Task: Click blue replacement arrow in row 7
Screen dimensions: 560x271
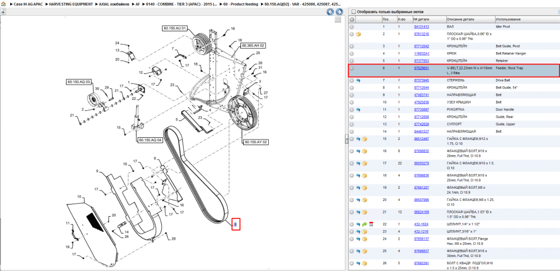Action: pos(358,81)
